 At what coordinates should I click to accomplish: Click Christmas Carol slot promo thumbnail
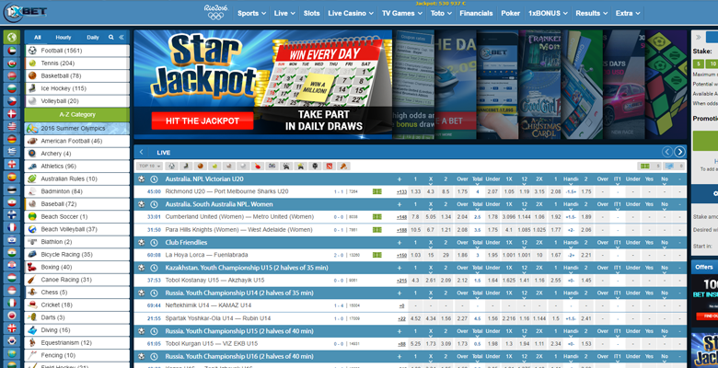tap(539, 85)
